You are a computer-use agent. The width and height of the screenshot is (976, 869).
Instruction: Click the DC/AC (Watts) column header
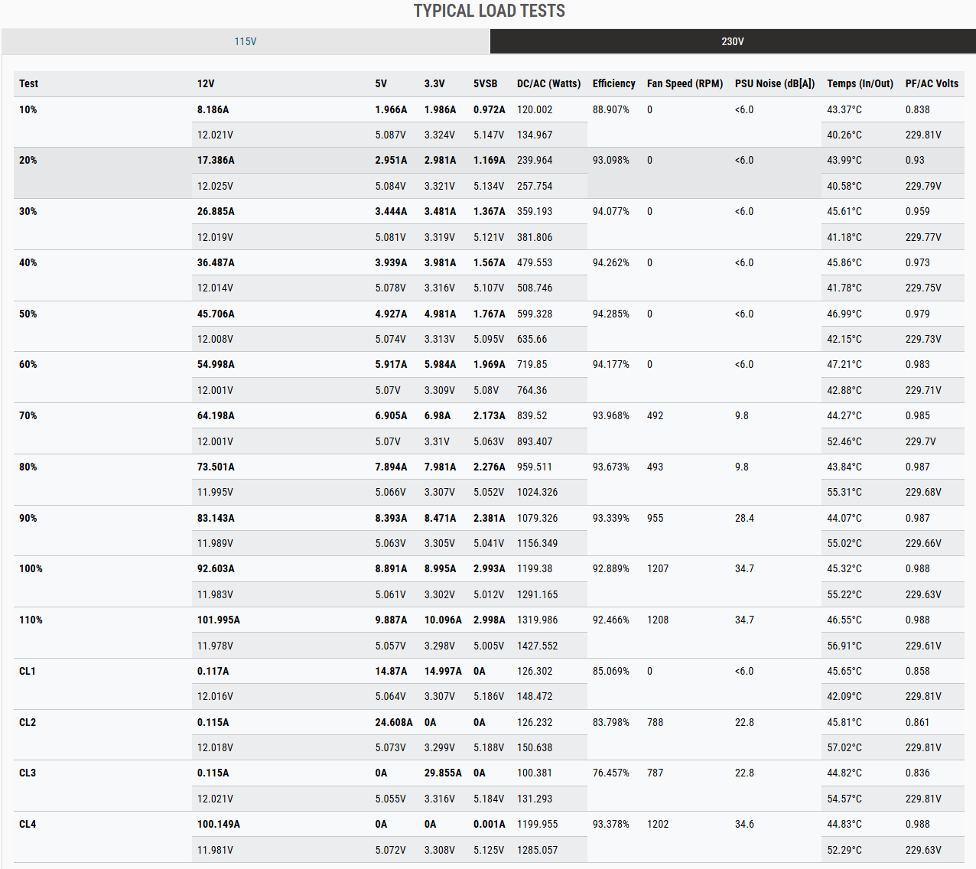548,83
